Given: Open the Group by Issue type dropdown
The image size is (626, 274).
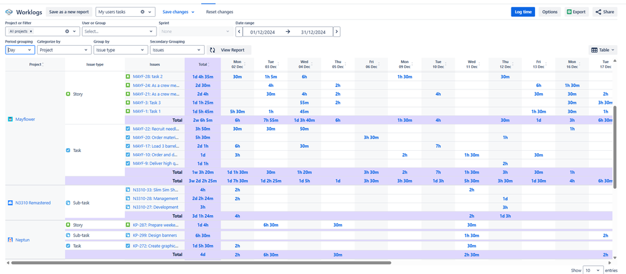Looking at the screenshot, I should (x=120, y=50).
